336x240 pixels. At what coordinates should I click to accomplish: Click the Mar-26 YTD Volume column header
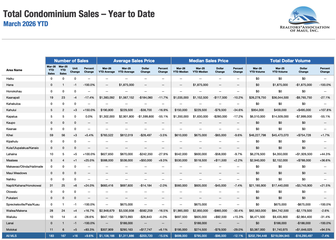(257, 70)
